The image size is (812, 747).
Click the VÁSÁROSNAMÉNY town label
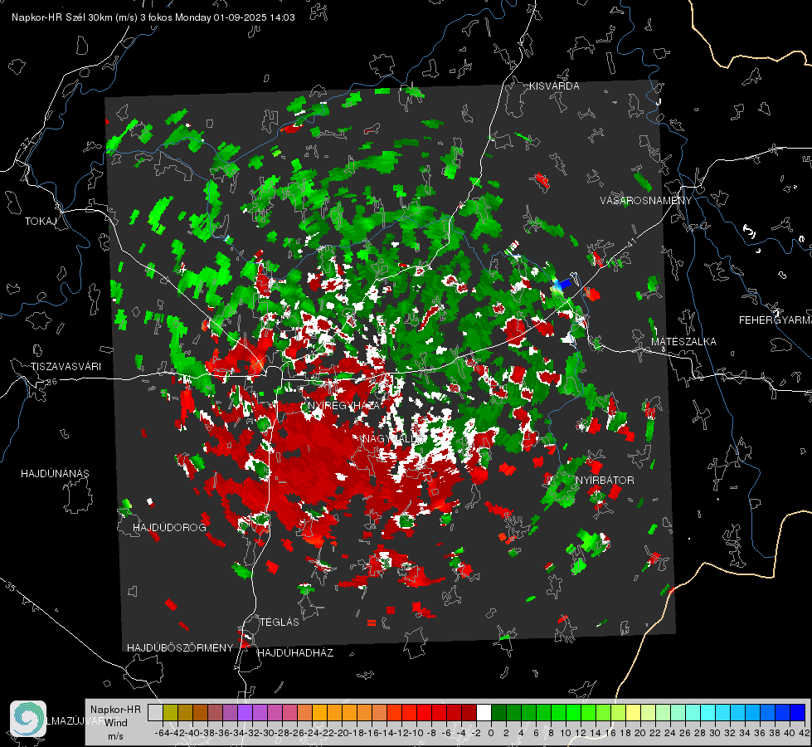pyautogui.click(x=646, y=200)
